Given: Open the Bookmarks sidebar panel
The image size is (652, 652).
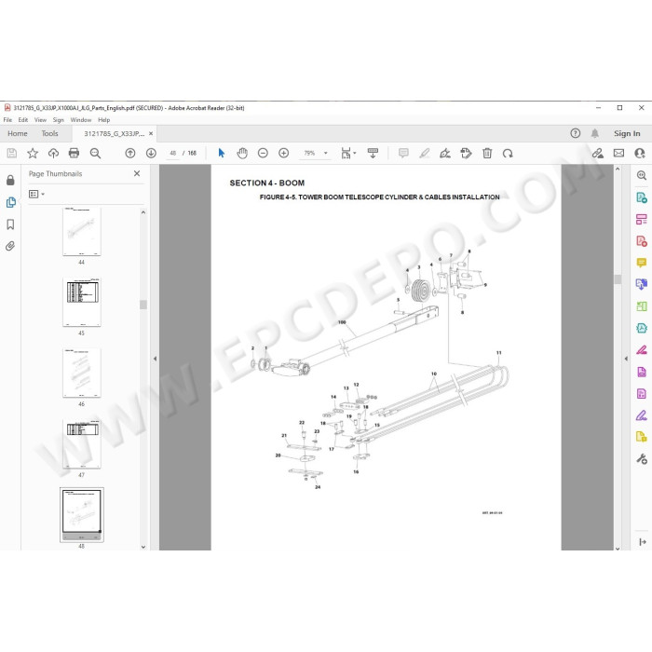Looking at the screenshot, I should [10, 224].
